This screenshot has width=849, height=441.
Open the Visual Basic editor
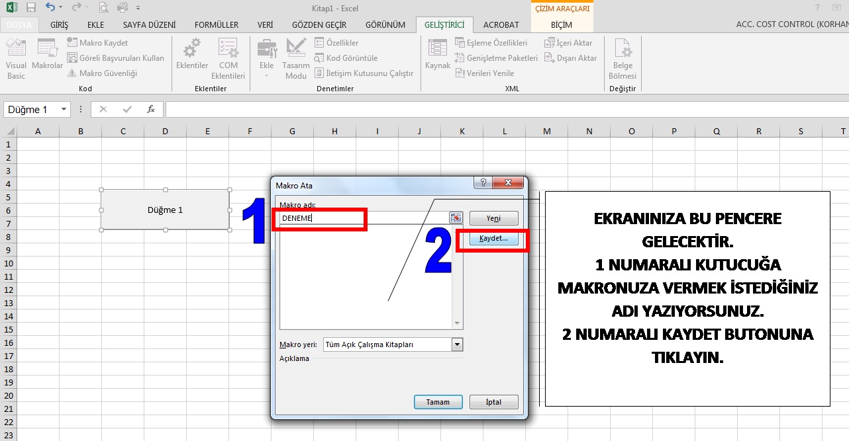[x=16, y=59]
